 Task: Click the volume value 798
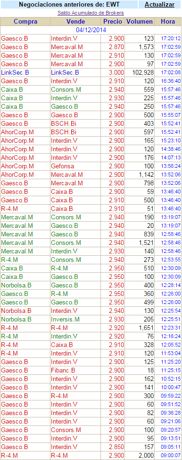point(149,183)
